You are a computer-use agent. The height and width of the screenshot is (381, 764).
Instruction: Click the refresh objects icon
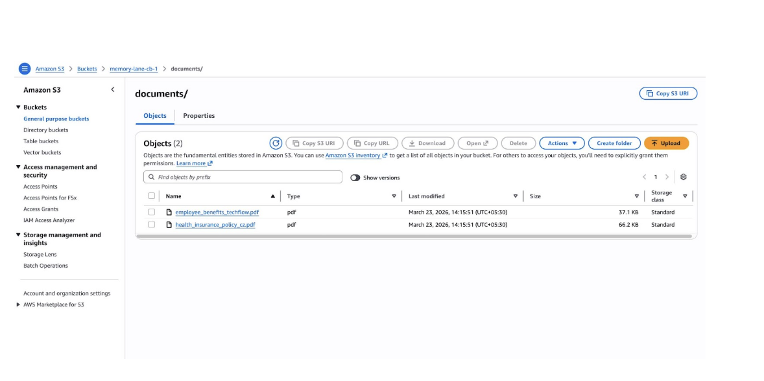click(276, 143)
